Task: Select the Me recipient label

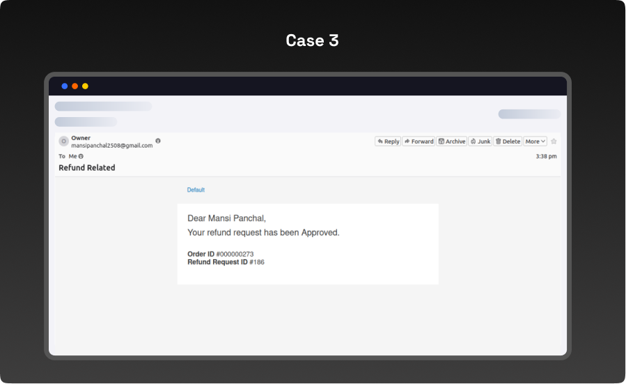Action: tap(72, 156)
